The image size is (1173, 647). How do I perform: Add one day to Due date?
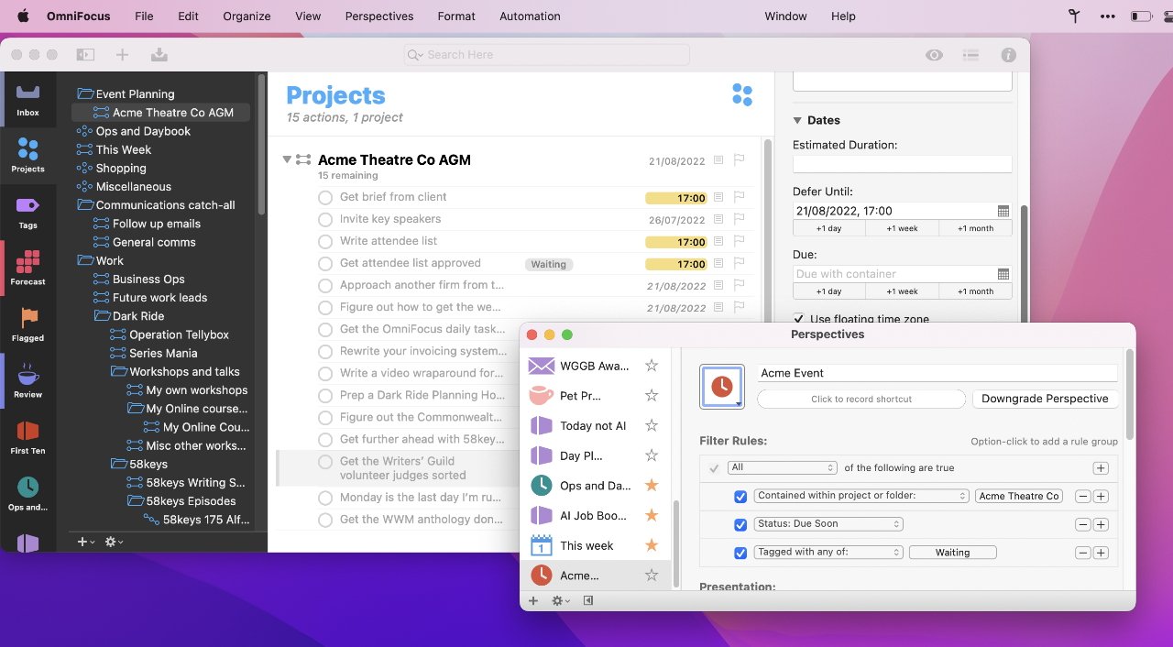click(828, 291)
